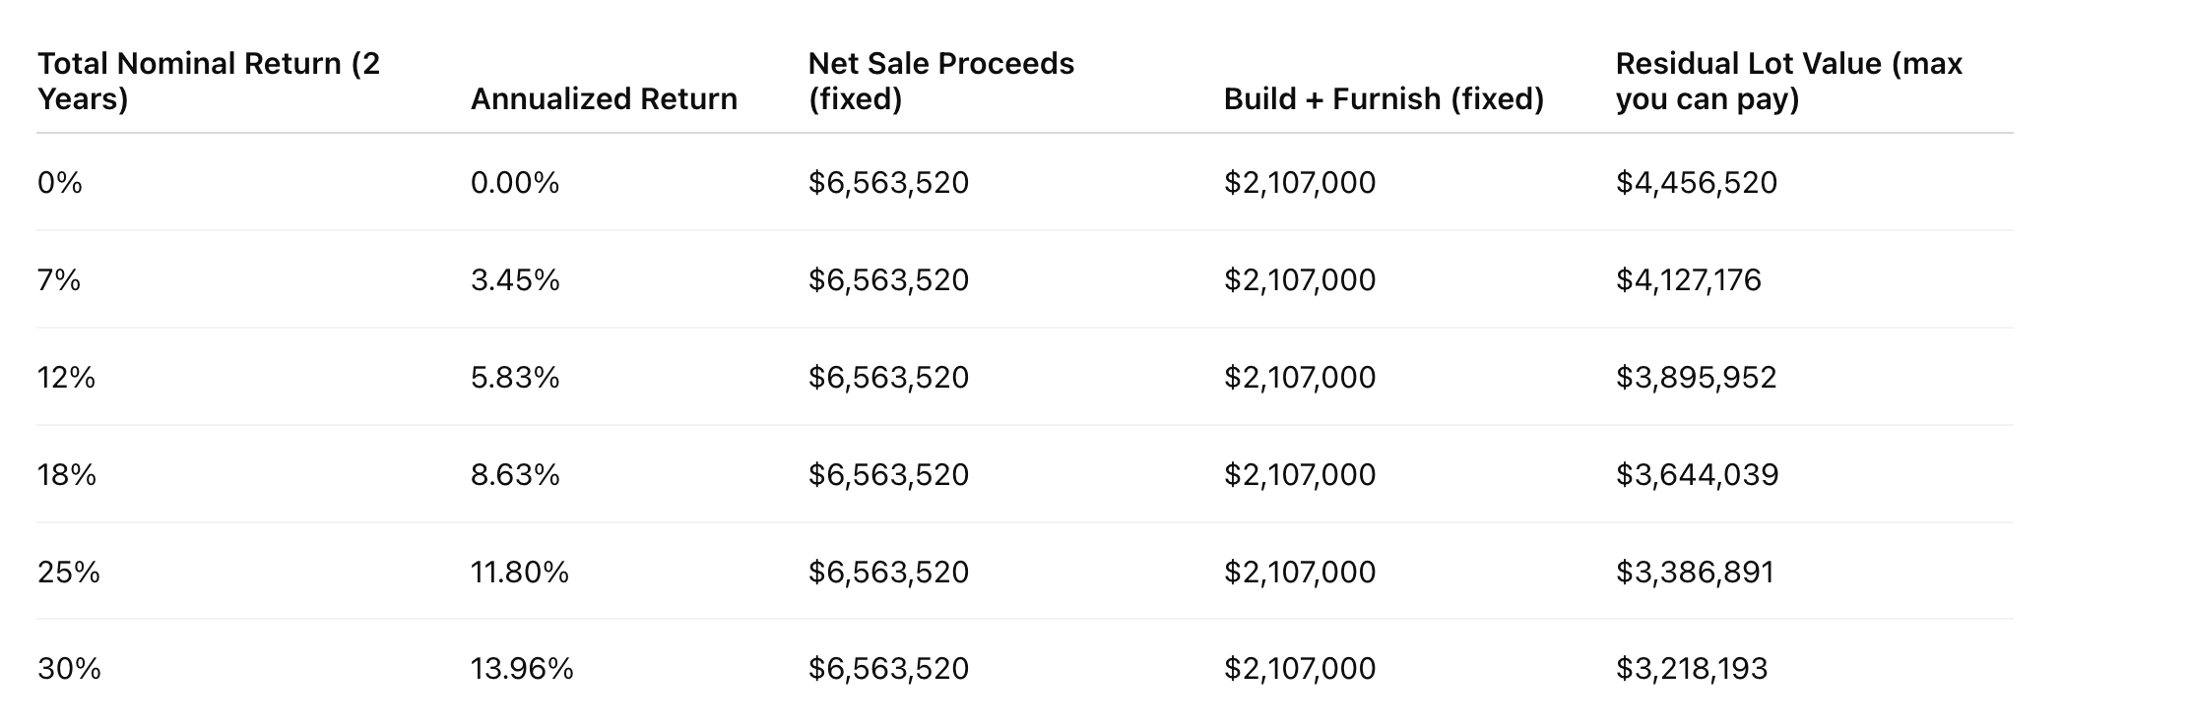Image resolution: width=2190 pixels, height=726 pixels.
Task: Click residual lot value $4,127,176
Action: coord(1689,280)
